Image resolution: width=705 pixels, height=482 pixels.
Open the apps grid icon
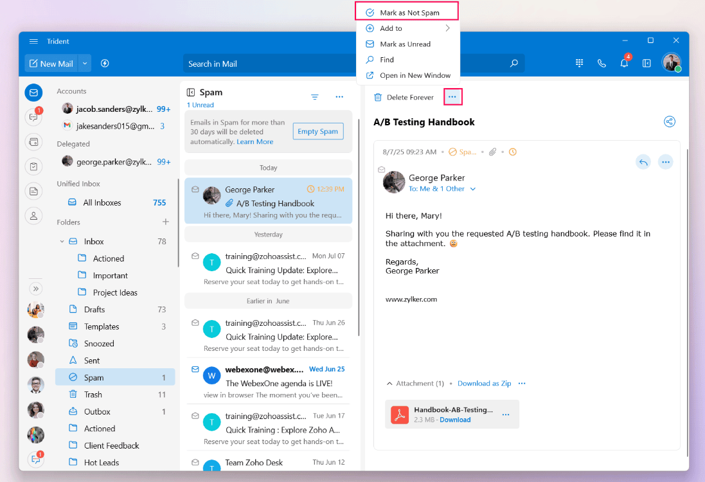click(579, 64)
